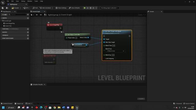Click the stop playback button
Image resolution: width=196 pixels, height=110 pixels.
[91, 8]
